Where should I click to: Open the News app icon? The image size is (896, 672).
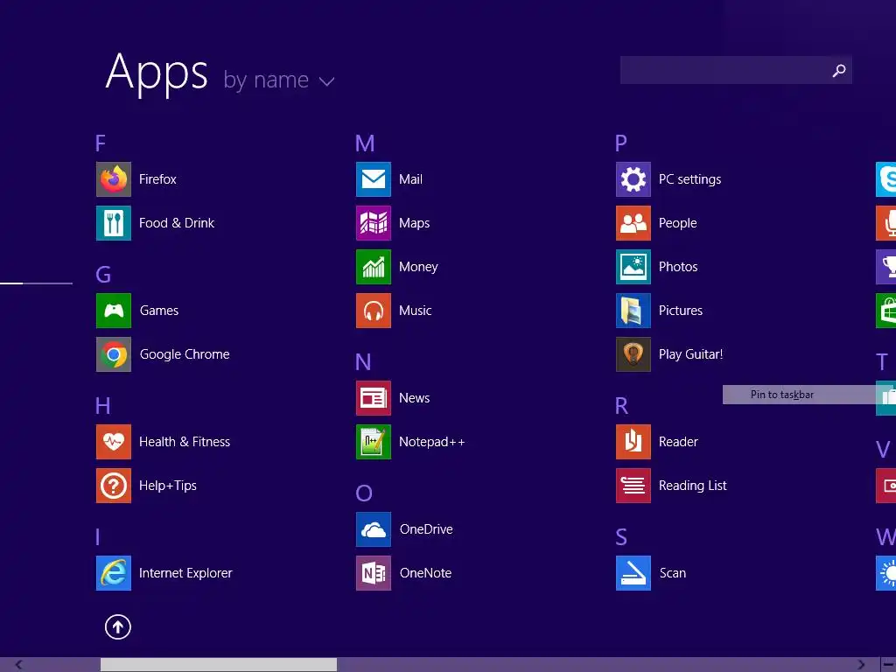373,398
